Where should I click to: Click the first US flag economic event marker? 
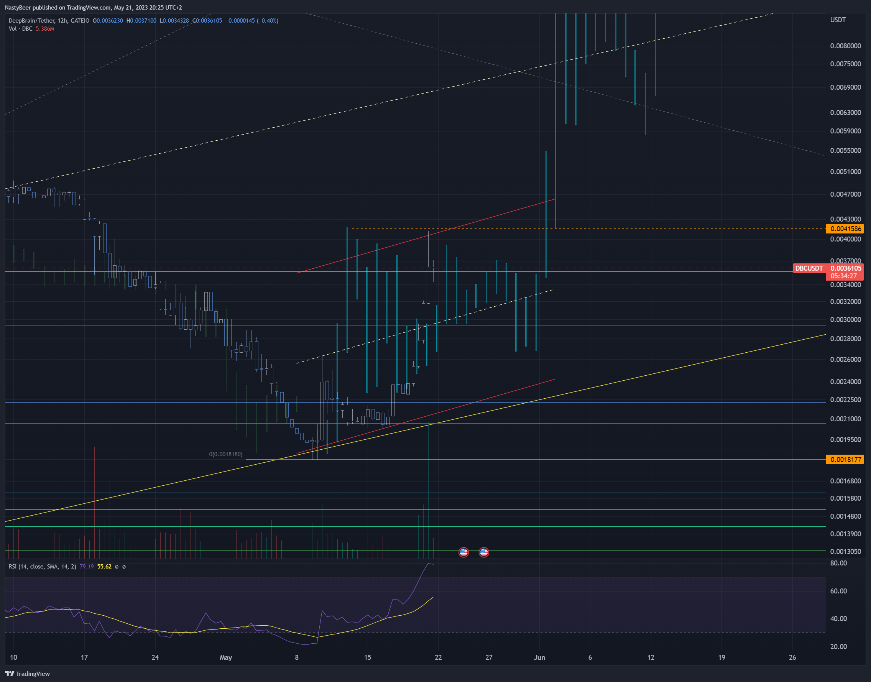[x=463, y=552]
